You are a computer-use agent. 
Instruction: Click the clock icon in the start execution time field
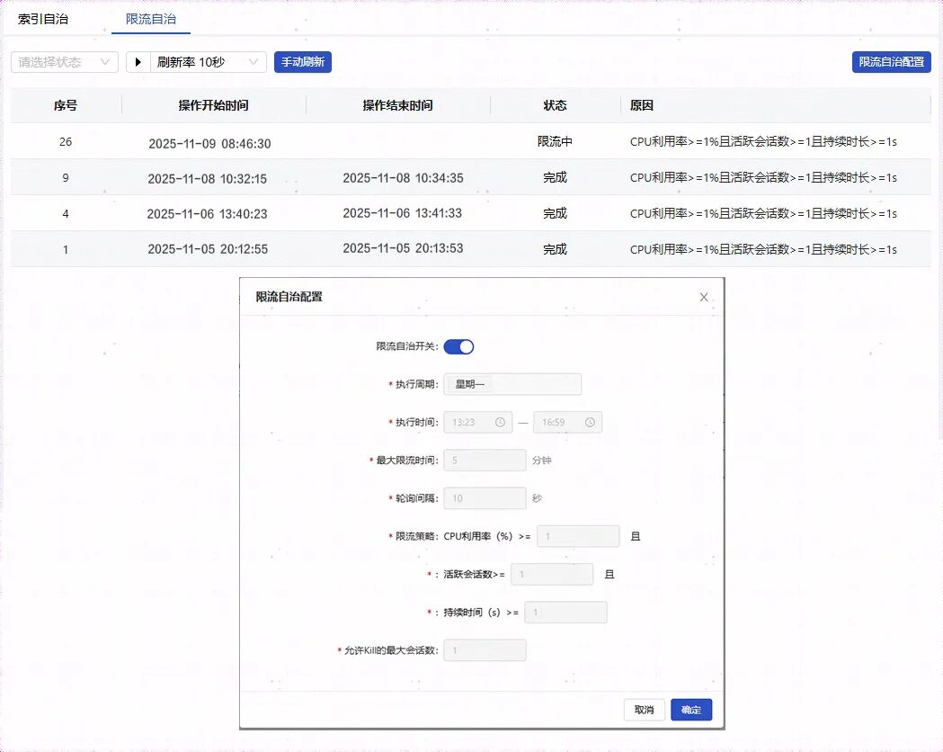502,421
